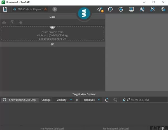Open the announcements megaphone icon

pos(100,9)
